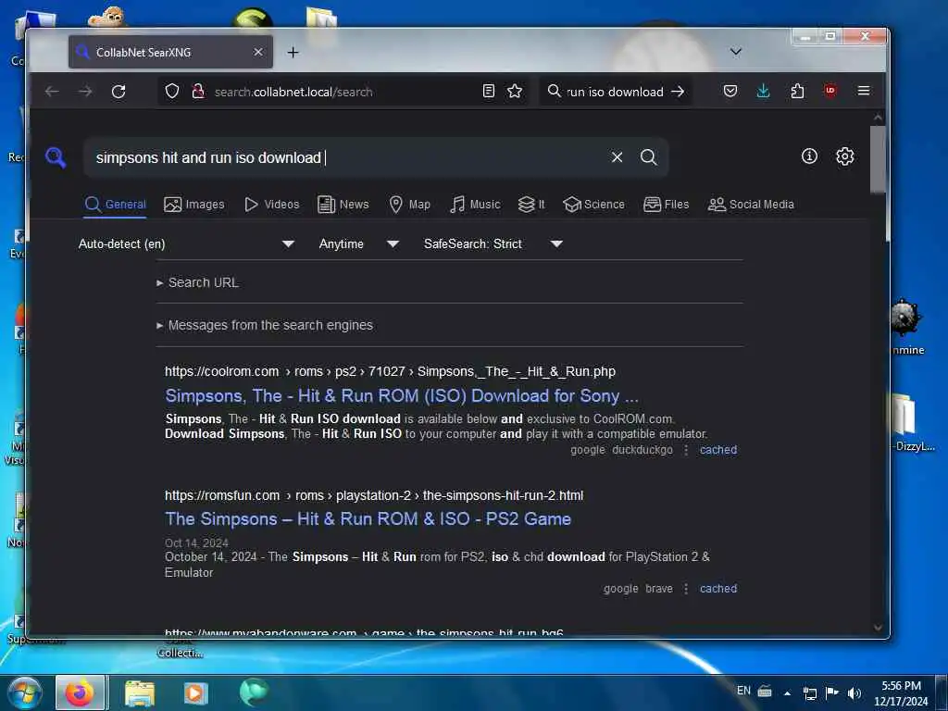Reload the page in Firefox
This screenshot has height=711, width=948.
(x=118, y=92)
